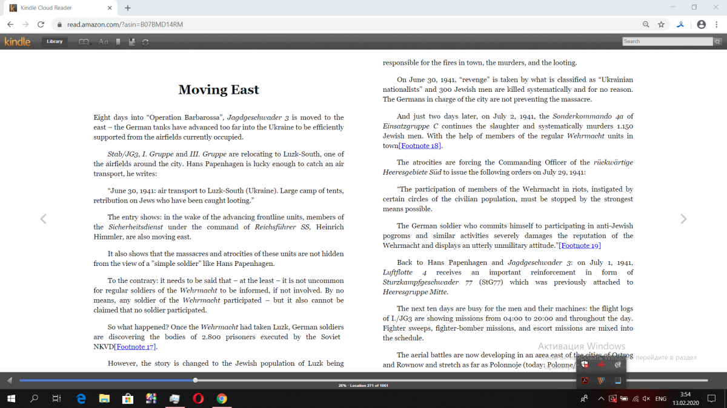Go back in Chrome
Viewport: 727px width, 408px height.
(x=10, y=24)
